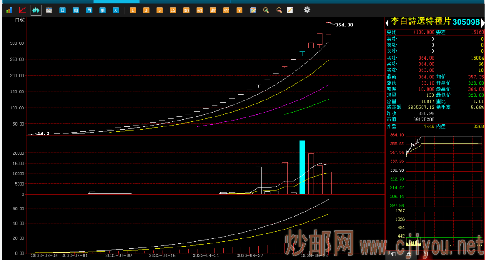
Task: Select the candlestick chart icon
Action: coord(36,10)
